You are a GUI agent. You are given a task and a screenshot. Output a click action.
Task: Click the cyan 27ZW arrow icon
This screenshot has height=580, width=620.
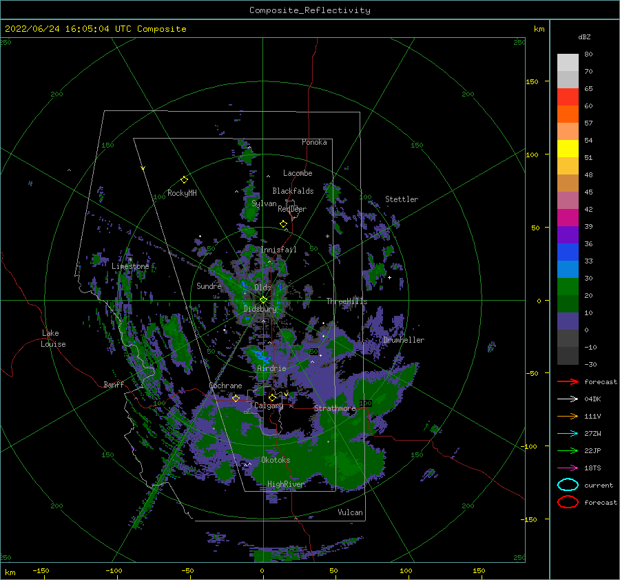pos(568,434)
